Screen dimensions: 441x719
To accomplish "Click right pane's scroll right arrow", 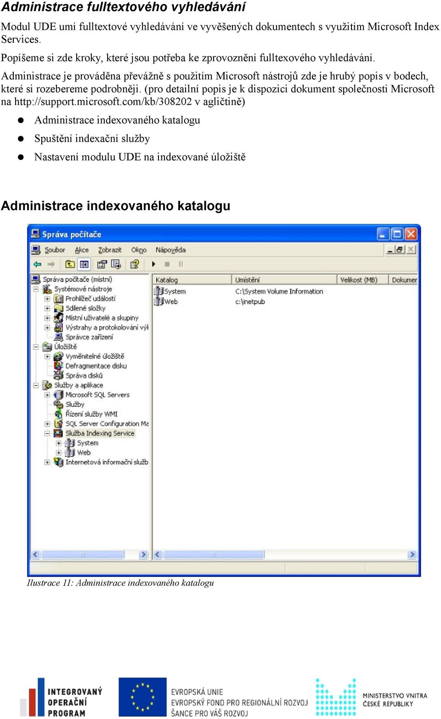I will coord(412,554).
